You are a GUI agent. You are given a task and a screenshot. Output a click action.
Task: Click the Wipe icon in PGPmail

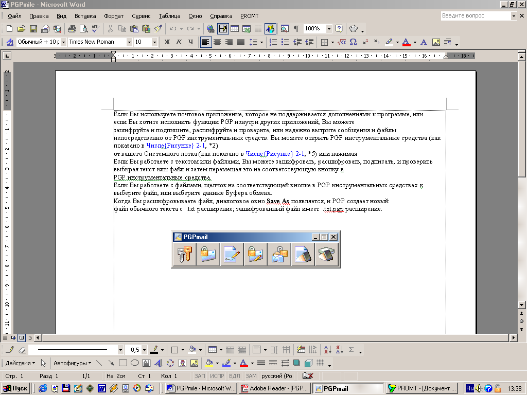point(303,255)
